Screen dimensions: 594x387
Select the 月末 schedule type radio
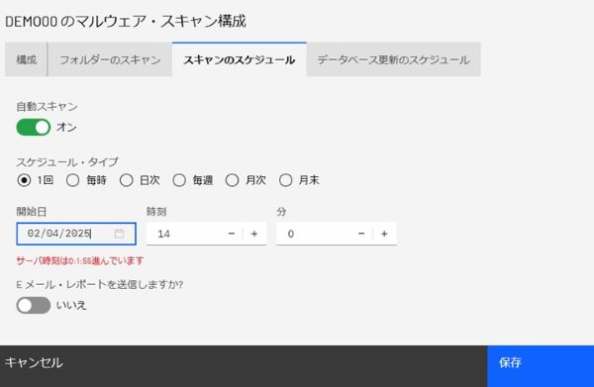click(286, 180)
